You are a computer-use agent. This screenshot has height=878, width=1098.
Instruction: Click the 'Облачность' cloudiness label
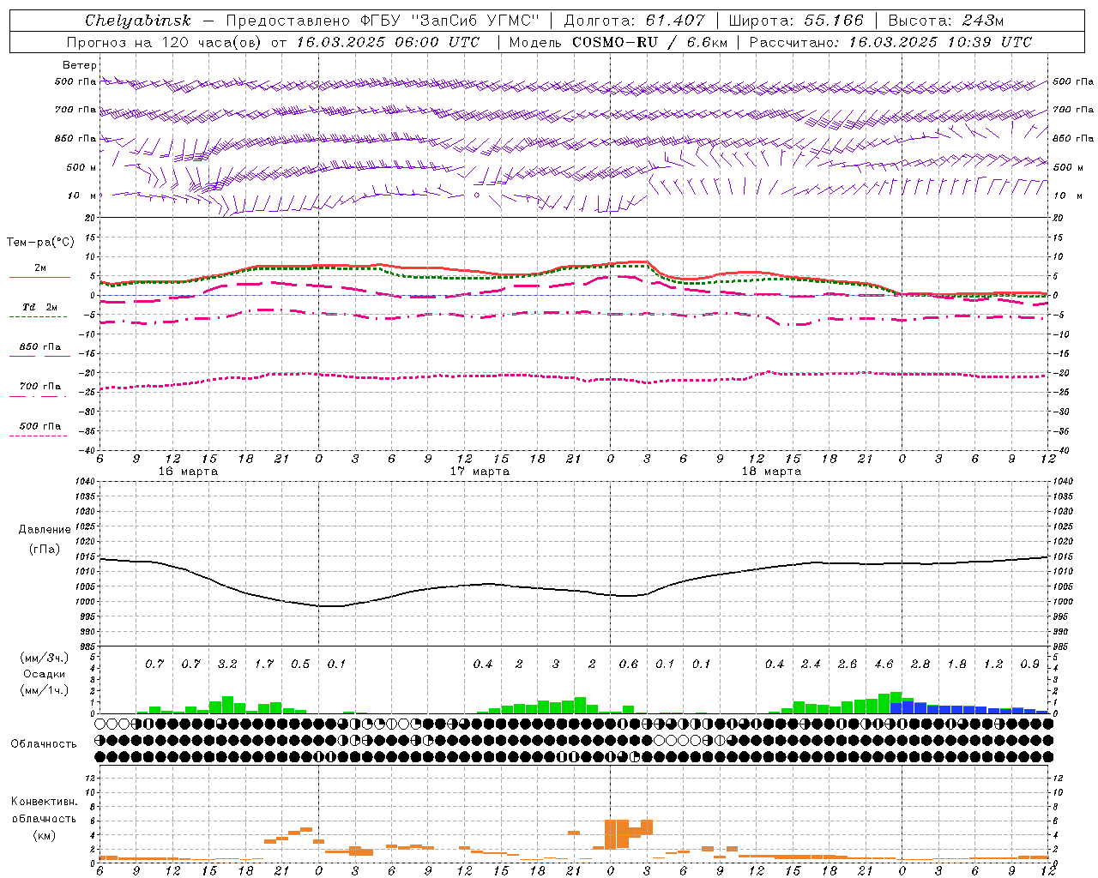44,744
